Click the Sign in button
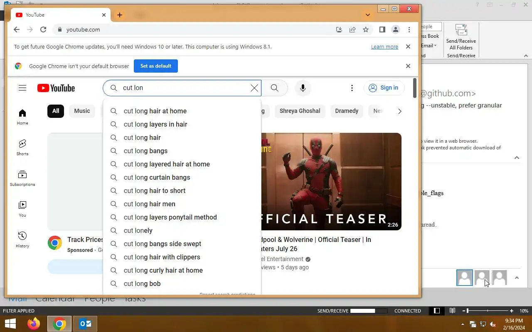 [x=384, y=88]
